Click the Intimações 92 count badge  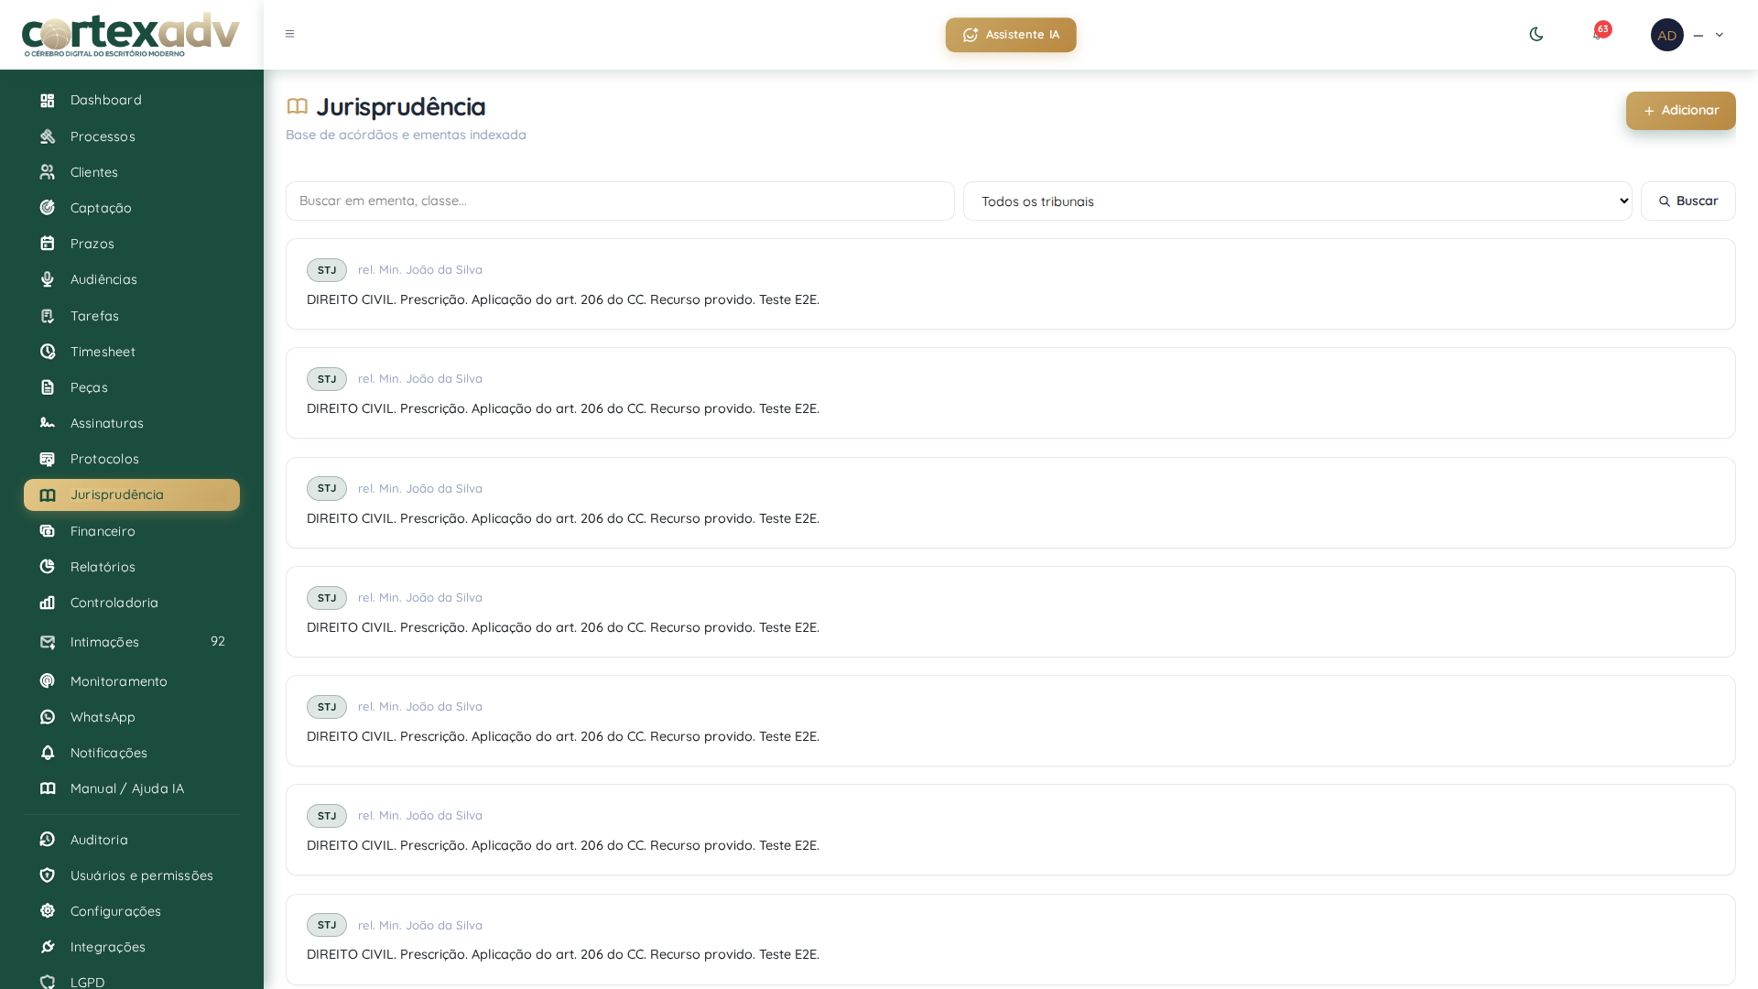[218, 642]
